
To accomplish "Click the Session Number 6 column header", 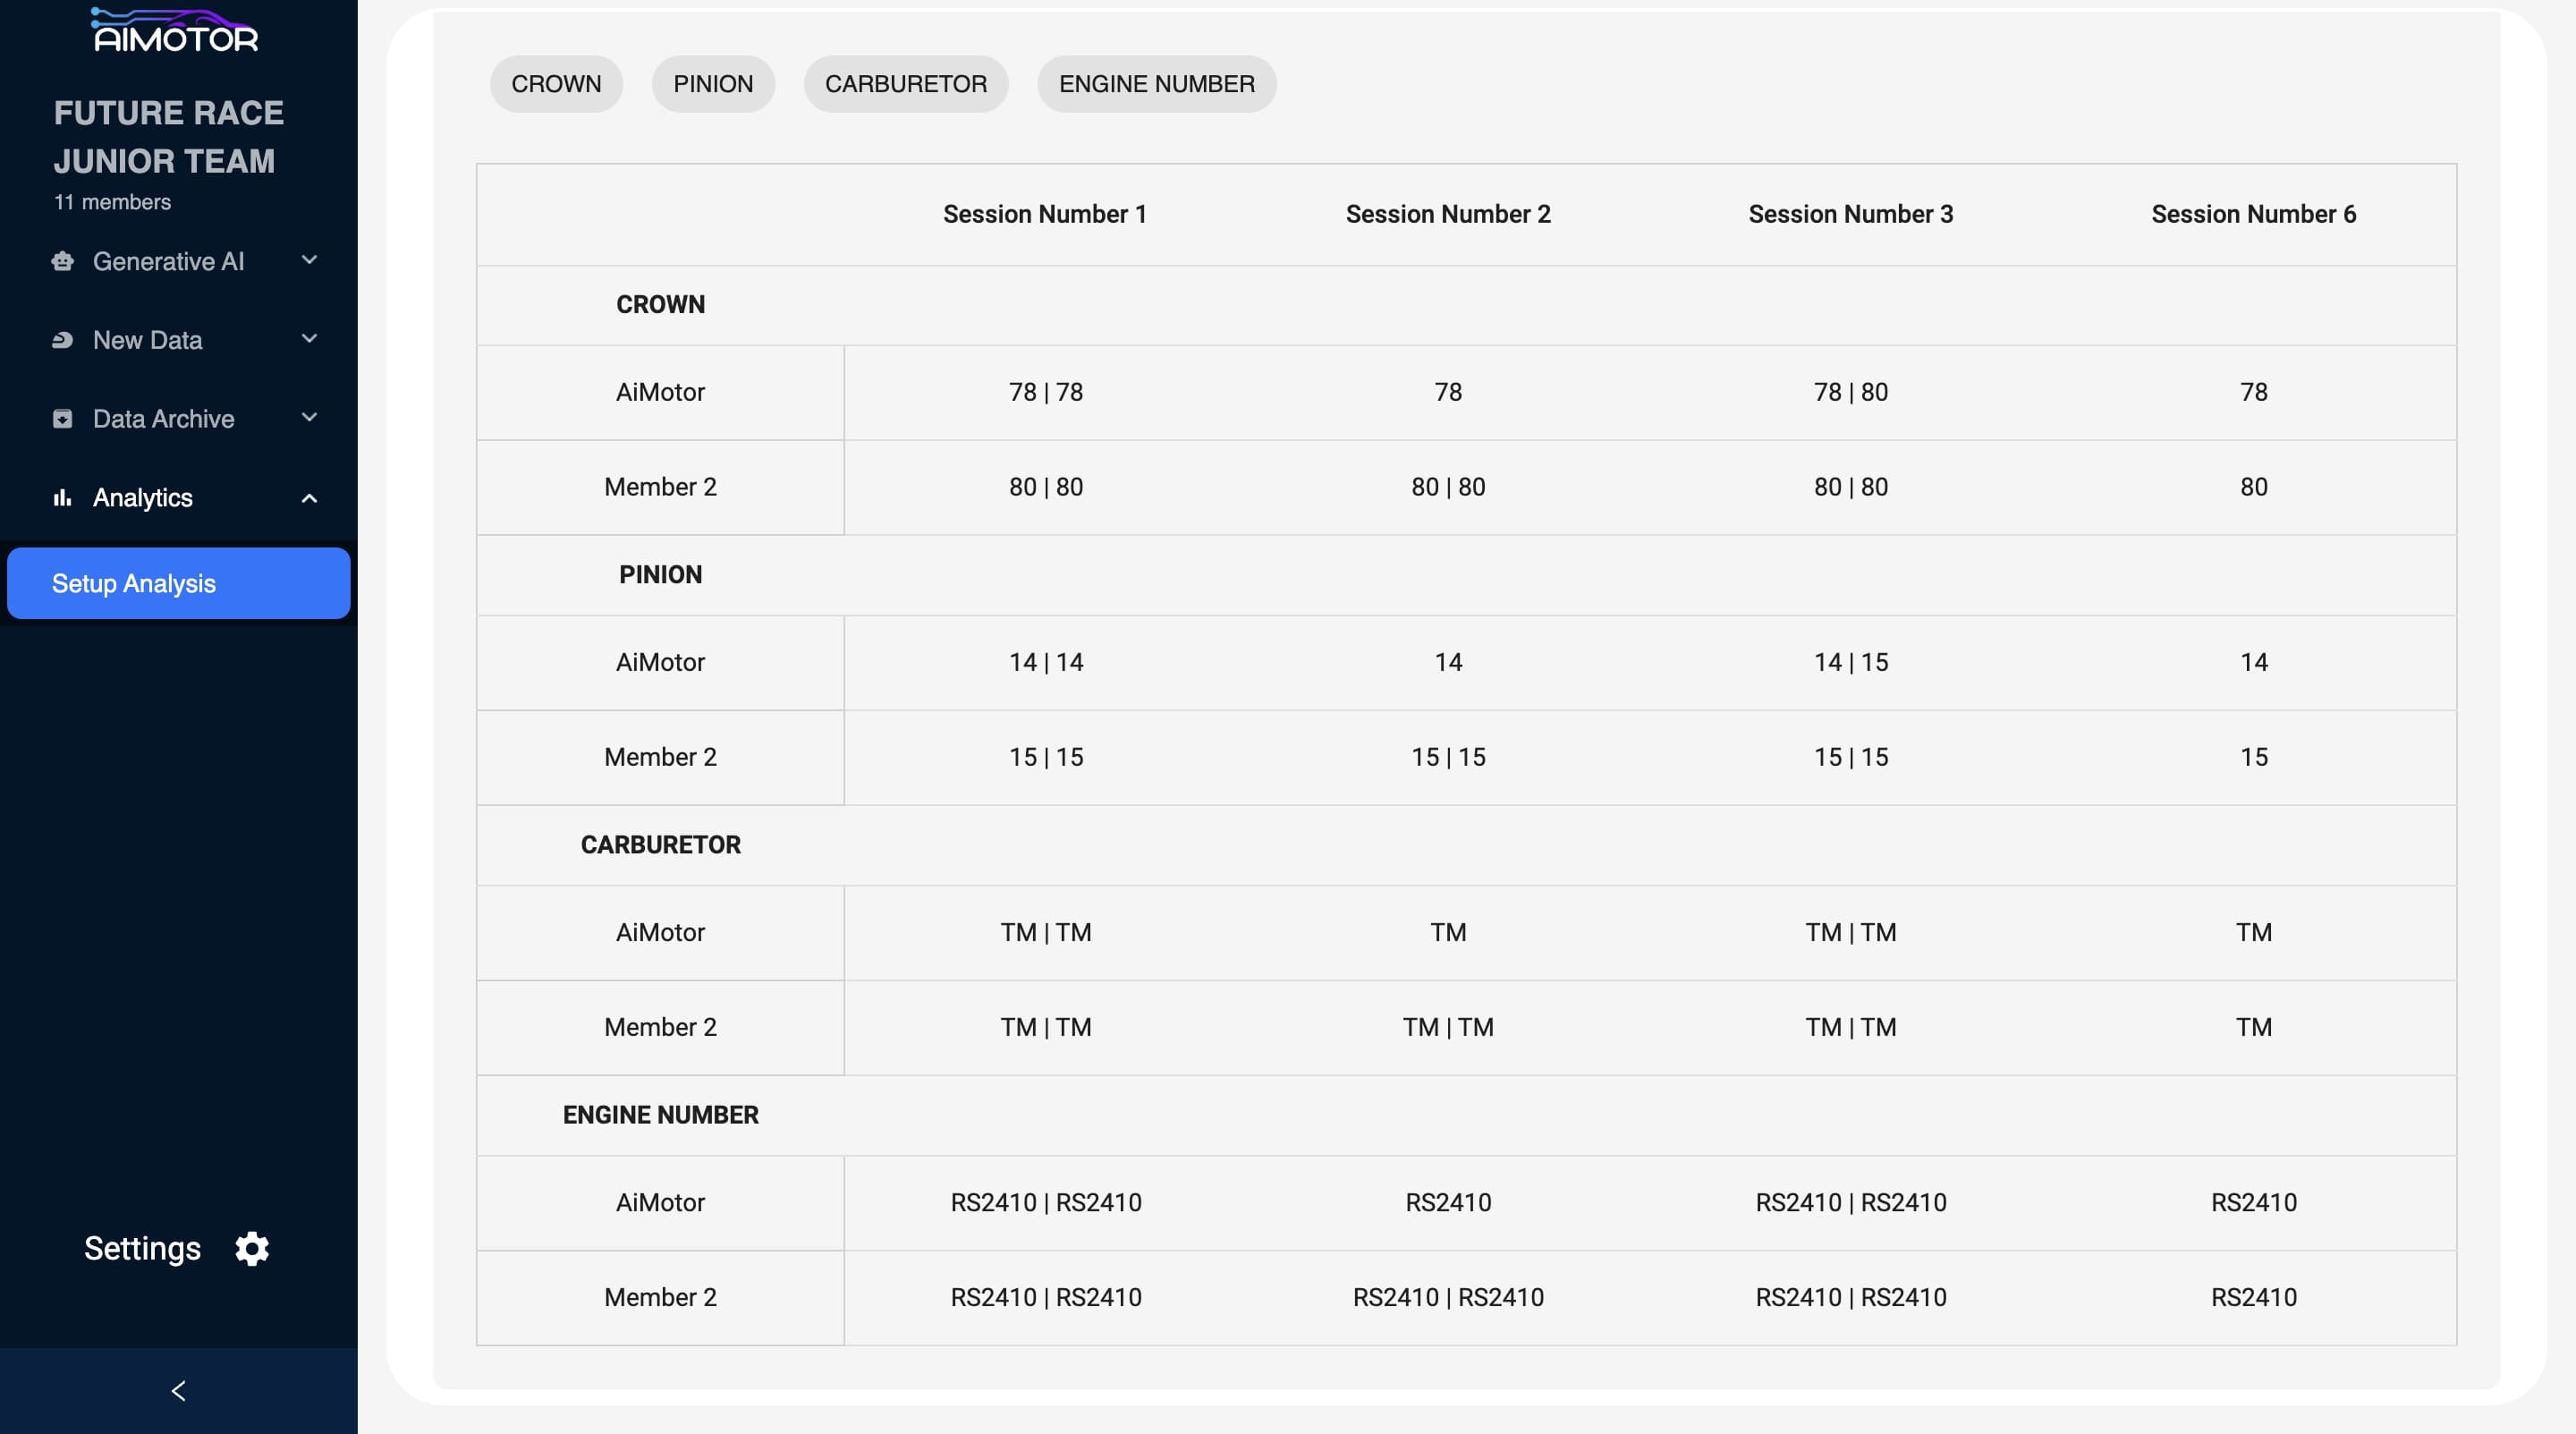I will tap(2253, 214).
